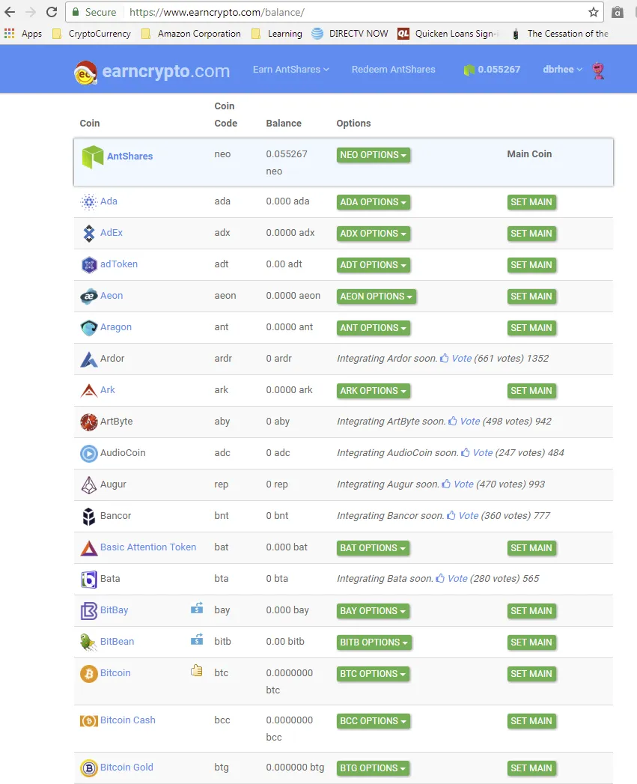This screenshot has width=637, height=784.
Task: Vote for Bata integration
Action: click(451, 579)
